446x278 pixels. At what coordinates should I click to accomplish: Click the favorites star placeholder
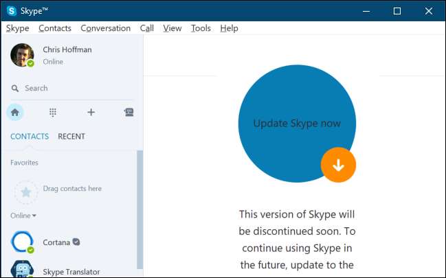point(26,192)
